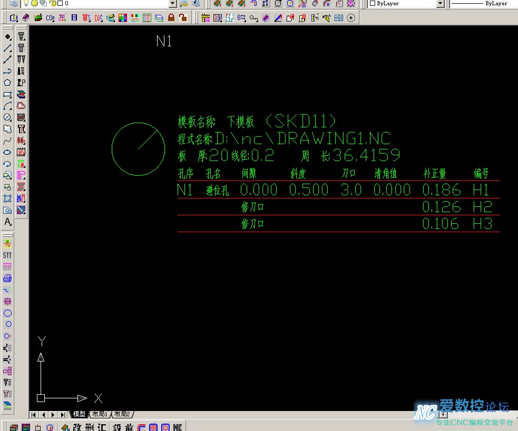
Task: Click the 設 (settings) button on bottom toolbar
Action: point(118,427)
